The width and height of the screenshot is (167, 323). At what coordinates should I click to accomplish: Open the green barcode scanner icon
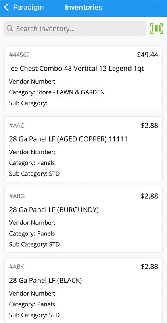tap(157, 28)
